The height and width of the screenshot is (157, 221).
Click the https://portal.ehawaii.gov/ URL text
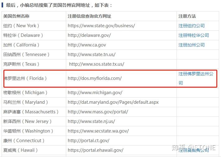point(95,150)
